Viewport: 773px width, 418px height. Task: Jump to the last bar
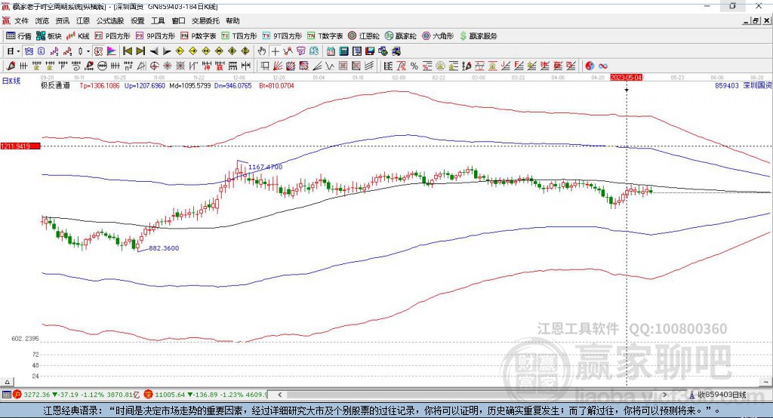tap(140, 51)
